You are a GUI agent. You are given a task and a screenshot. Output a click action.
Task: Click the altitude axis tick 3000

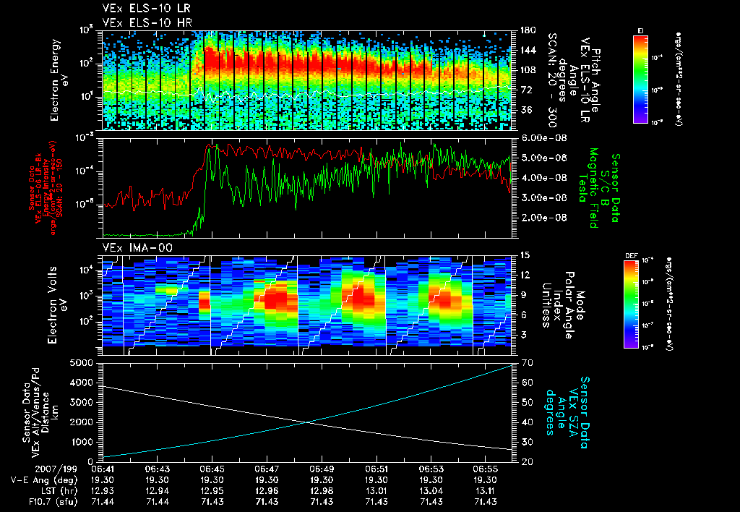[80, 402]
